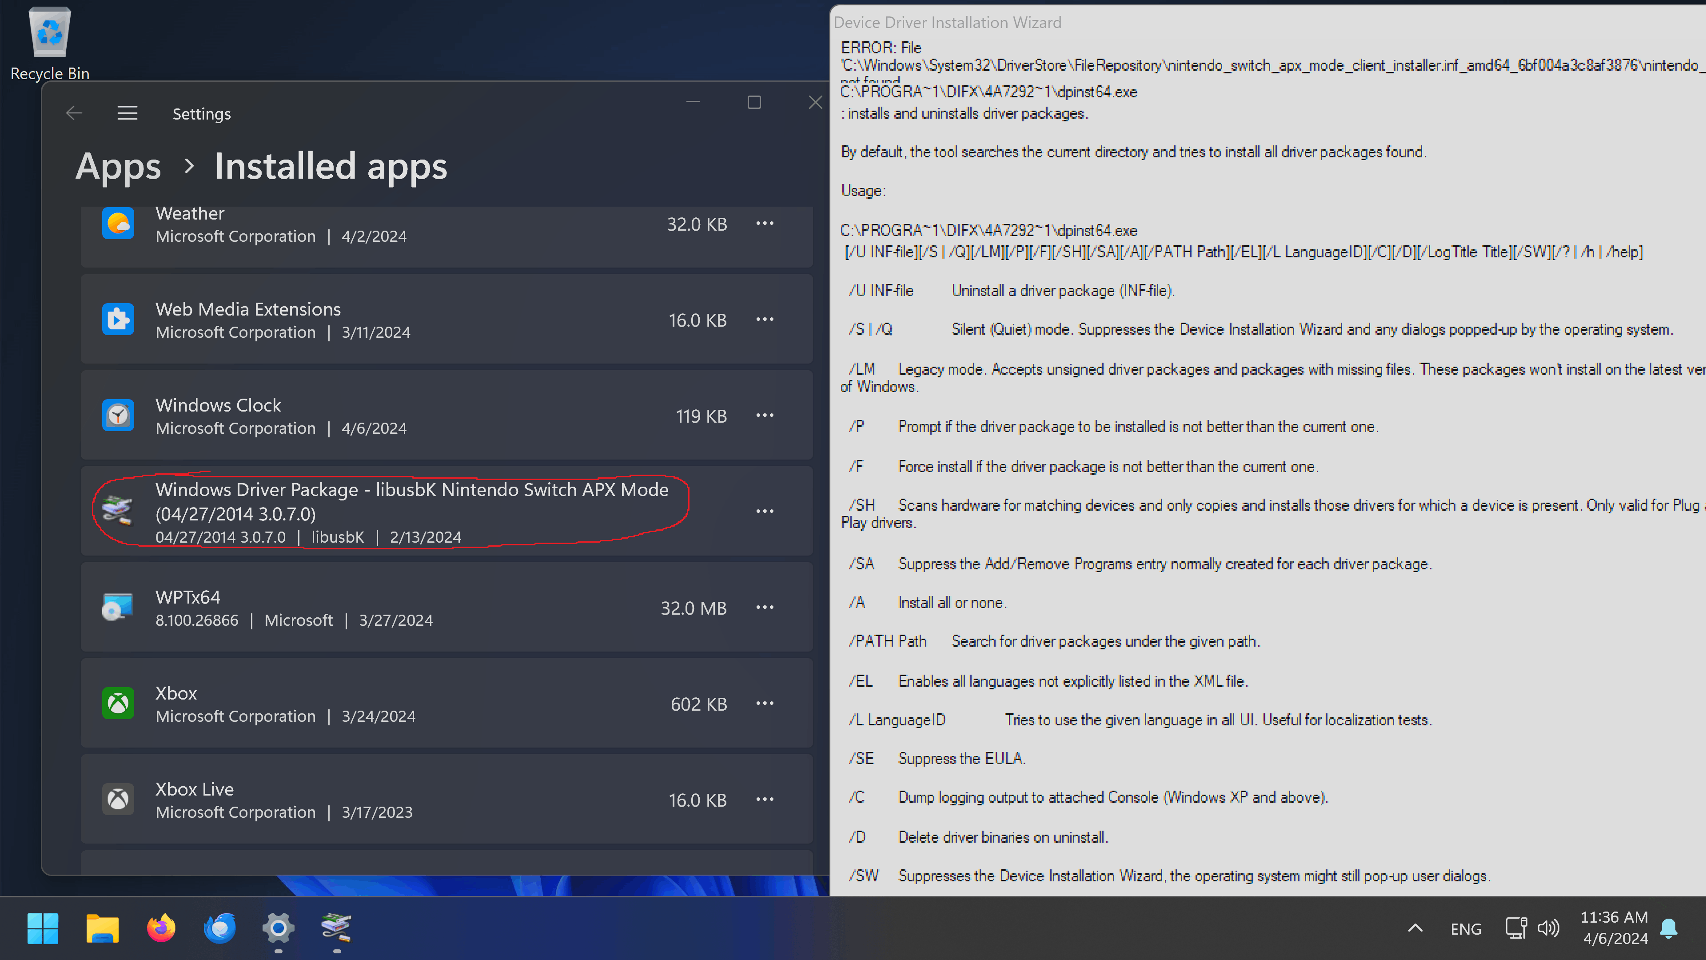The height and width of the screenshot is (960, 1706).
Task: Open Firefox from the taskbar
Action: point(161,928)
